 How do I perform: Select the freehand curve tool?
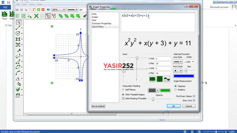click(x=18, y=56)
